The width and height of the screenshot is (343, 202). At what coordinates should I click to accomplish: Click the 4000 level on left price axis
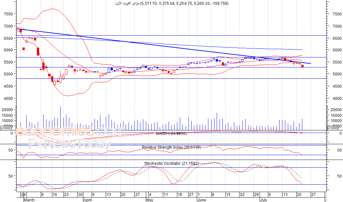tap(8, 98)
